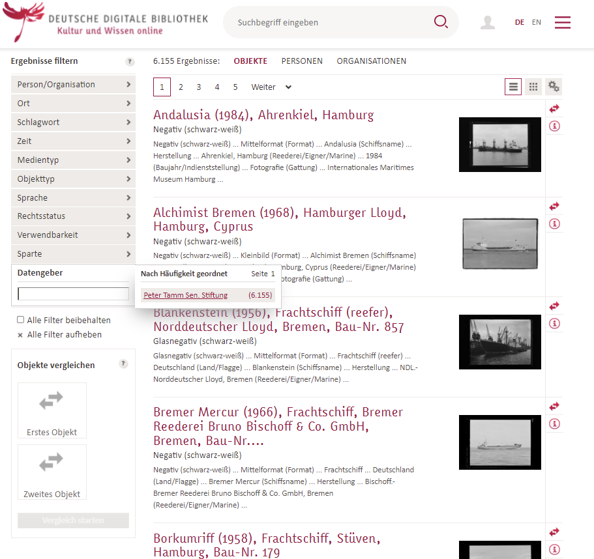Click the Erstes Objekt comparison slot
This screenshot has height=559, width=594.
tap(52, 410)
